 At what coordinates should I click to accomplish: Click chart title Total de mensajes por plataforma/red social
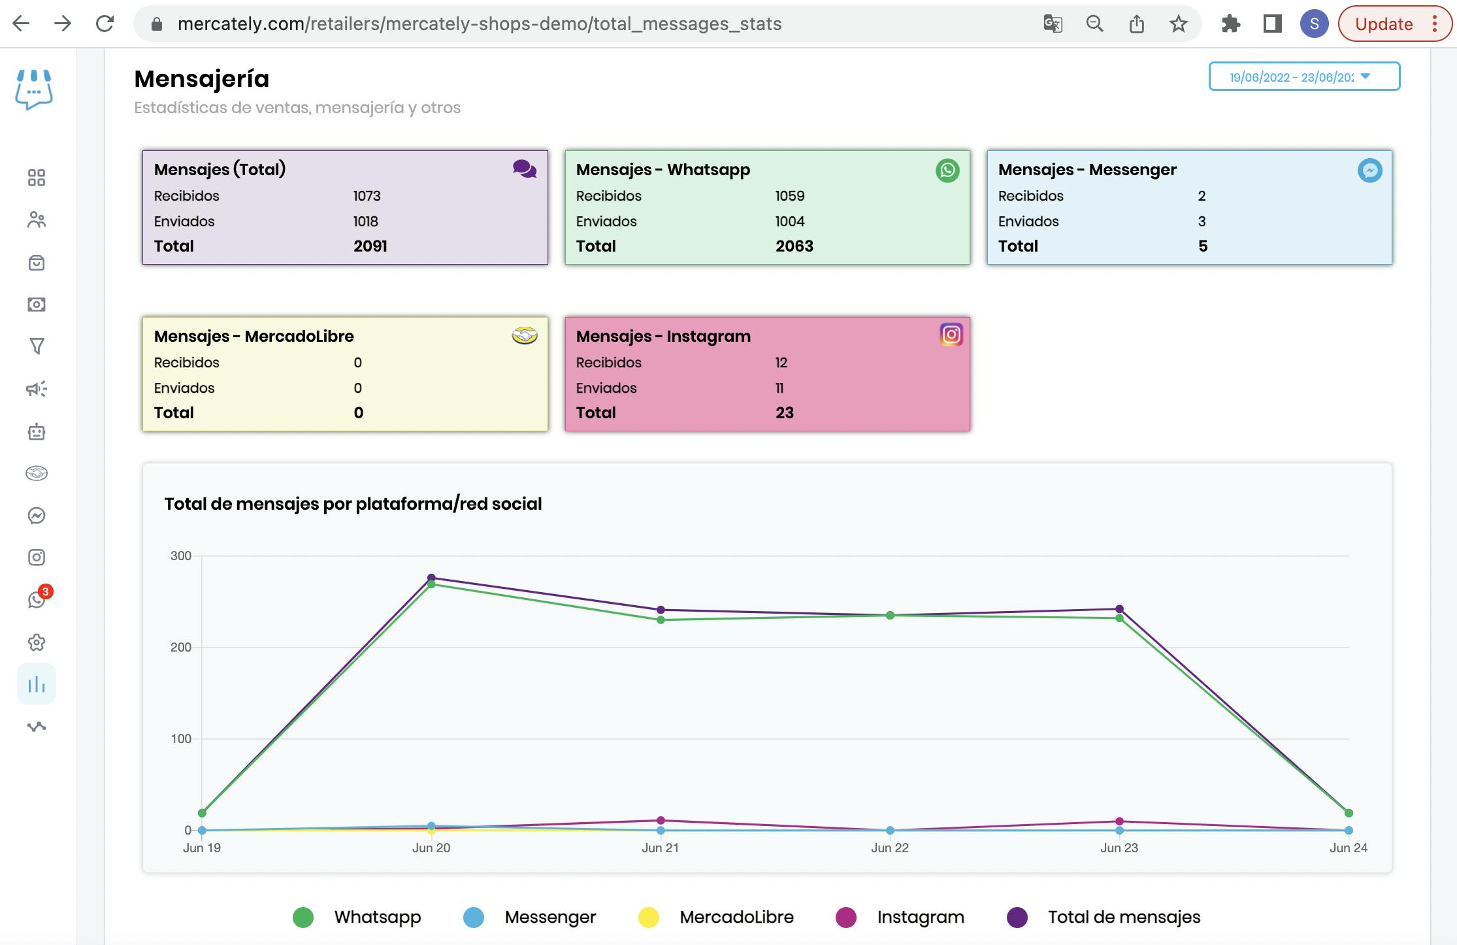pyautogui.click(x=353, y=504)
